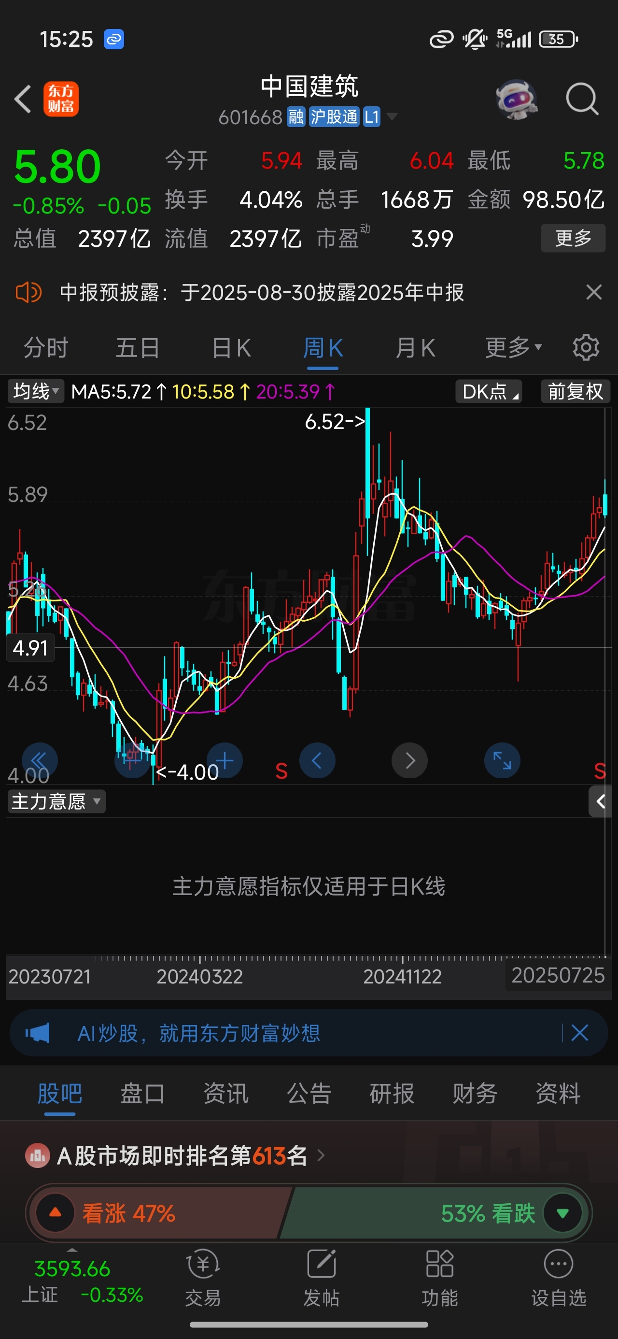Tap the 看涨 47% sentiment bar
This screenshot has height=1339, width=618.
pyautogui.click(x=160, y=1213)
